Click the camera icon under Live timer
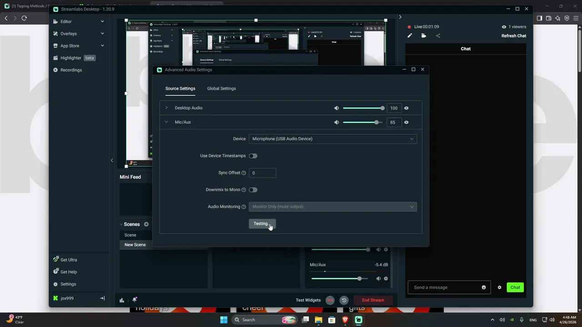The height and width of the screenshot is (327, 582). coord(424,36)
